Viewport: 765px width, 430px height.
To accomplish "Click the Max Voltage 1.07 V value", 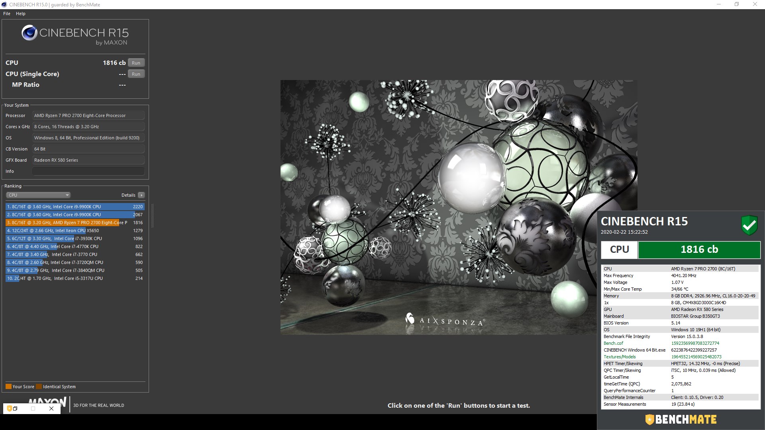I will pyautogui.click(x=677, y=282).
